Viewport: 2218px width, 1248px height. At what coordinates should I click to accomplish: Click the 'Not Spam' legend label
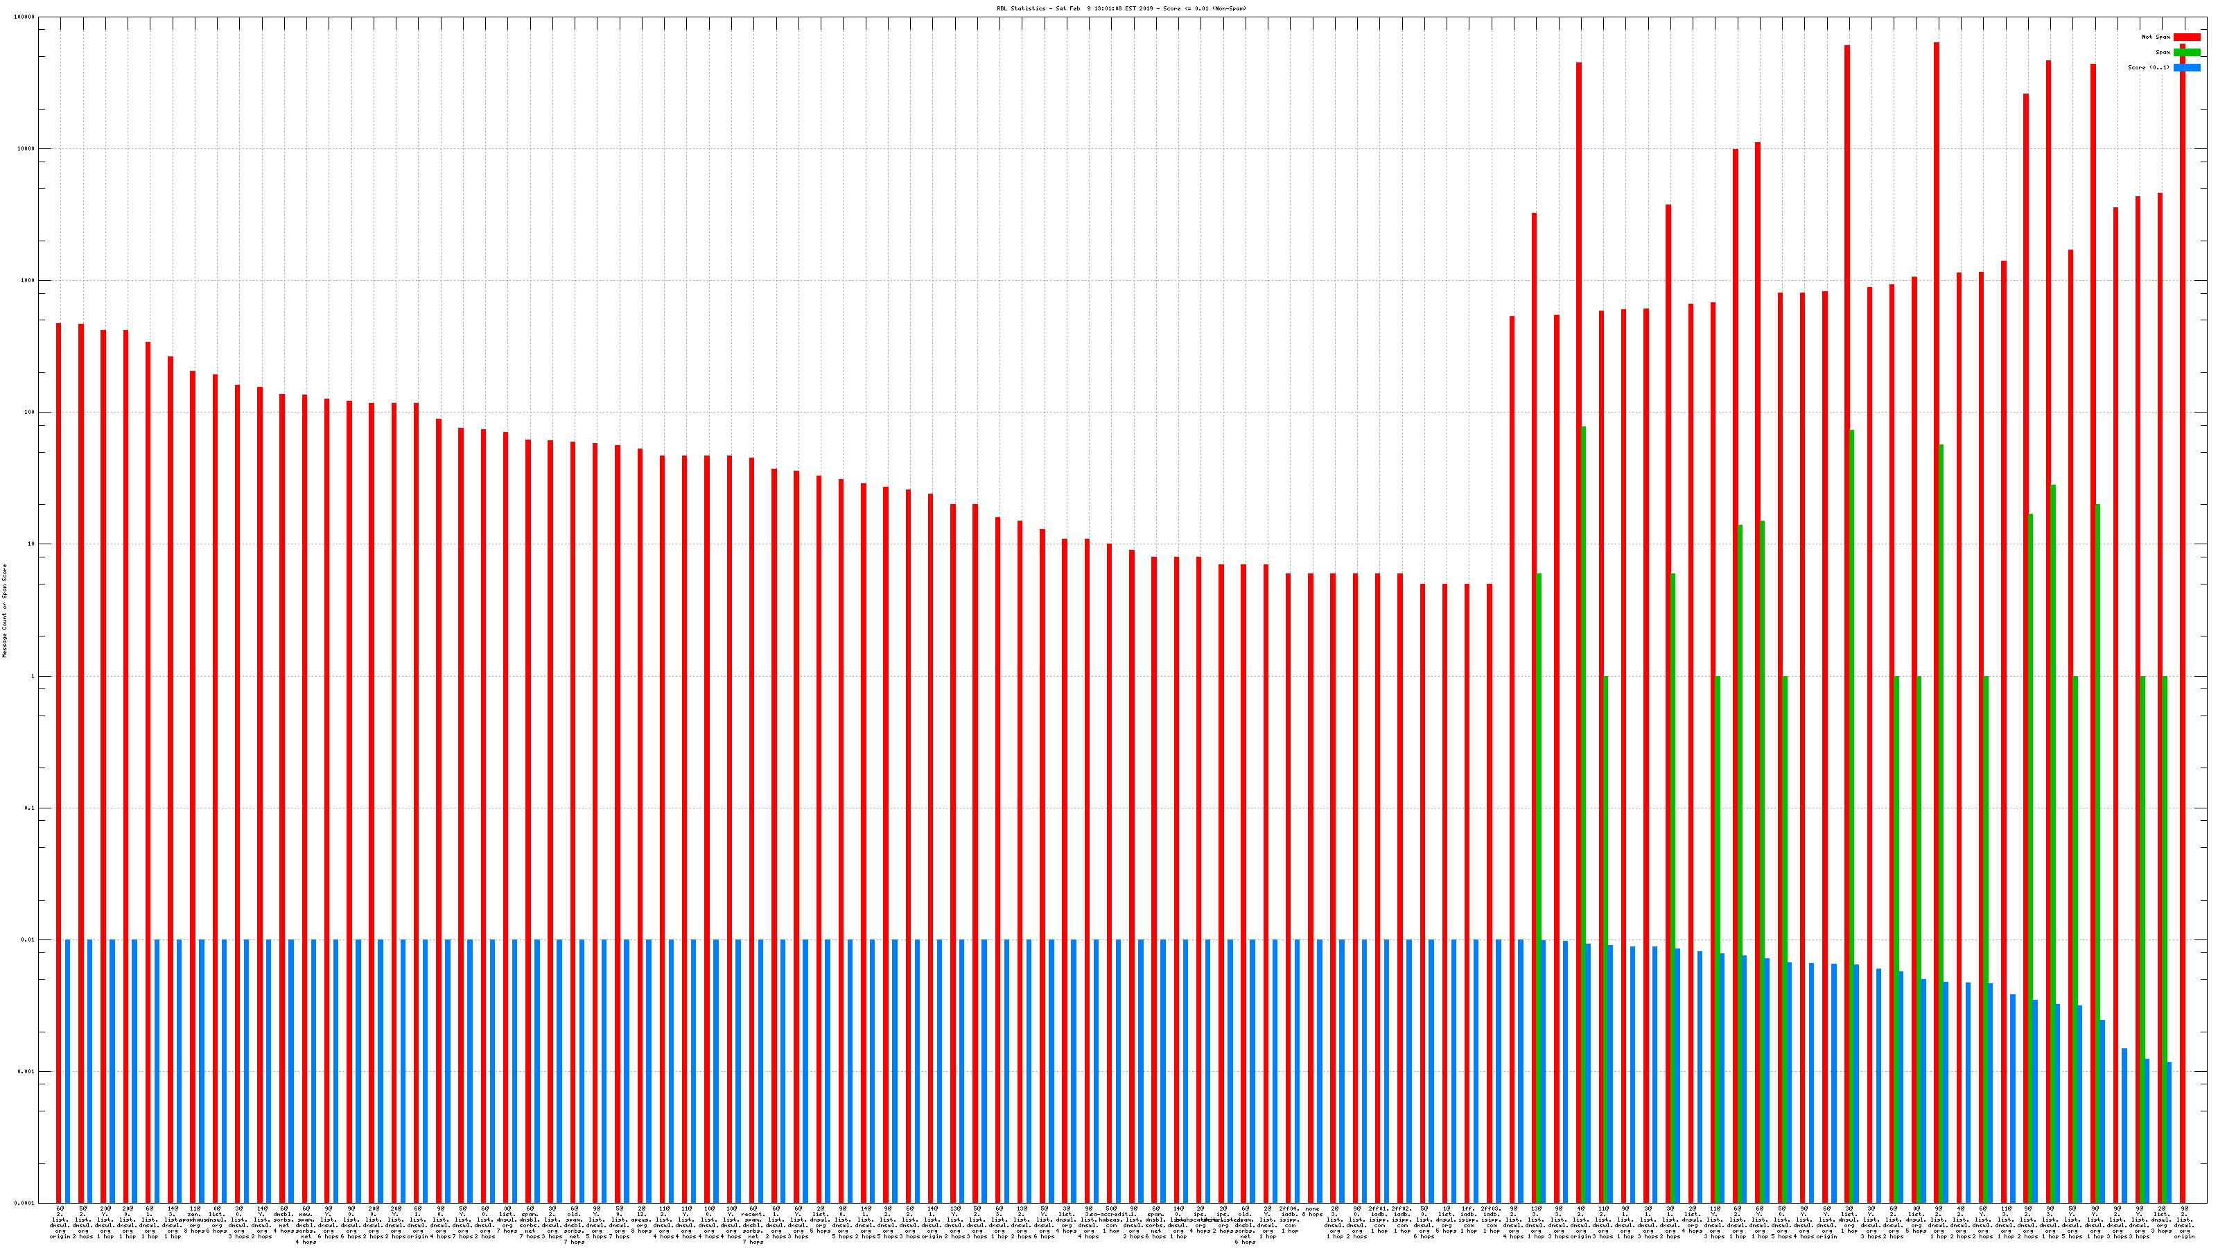(x=2156, y=37)
